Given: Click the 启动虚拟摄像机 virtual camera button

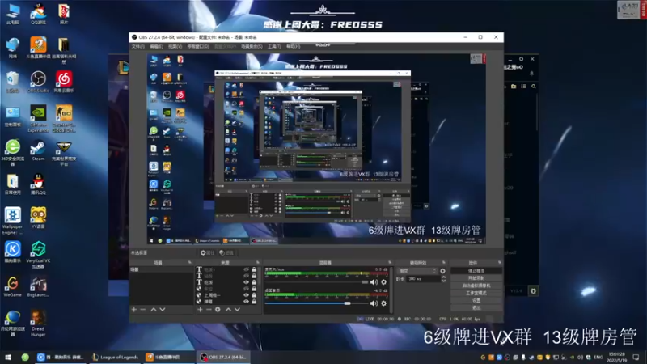Looking at the screenshot, I should tap(476, 286).
